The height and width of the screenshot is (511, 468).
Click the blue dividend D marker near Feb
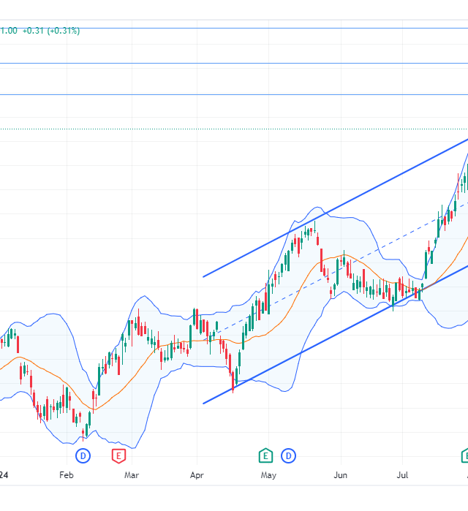point(83,455)
